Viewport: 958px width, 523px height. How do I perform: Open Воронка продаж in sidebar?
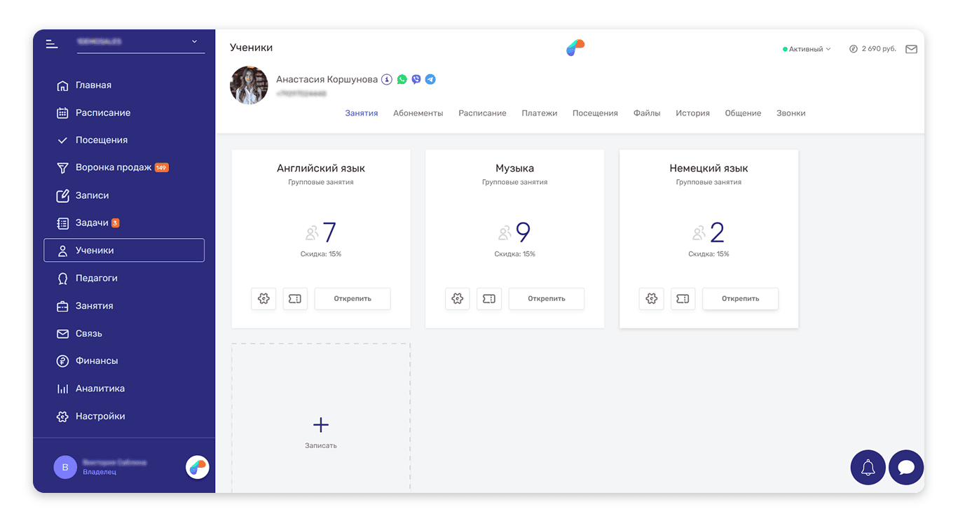(x=113, y=168)
